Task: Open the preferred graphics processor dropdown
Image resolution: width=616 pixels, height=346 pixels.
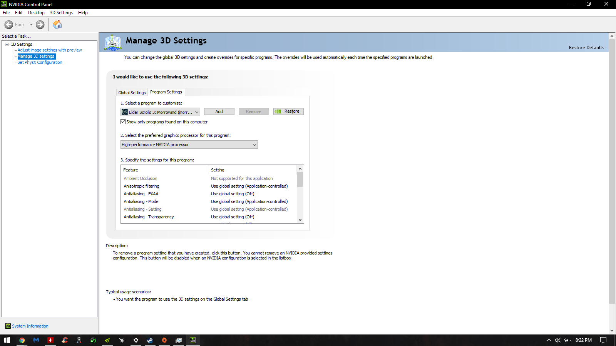Action: 189,145
